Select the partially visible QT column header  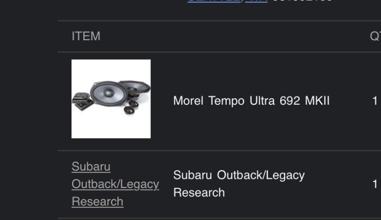[376, 36]
